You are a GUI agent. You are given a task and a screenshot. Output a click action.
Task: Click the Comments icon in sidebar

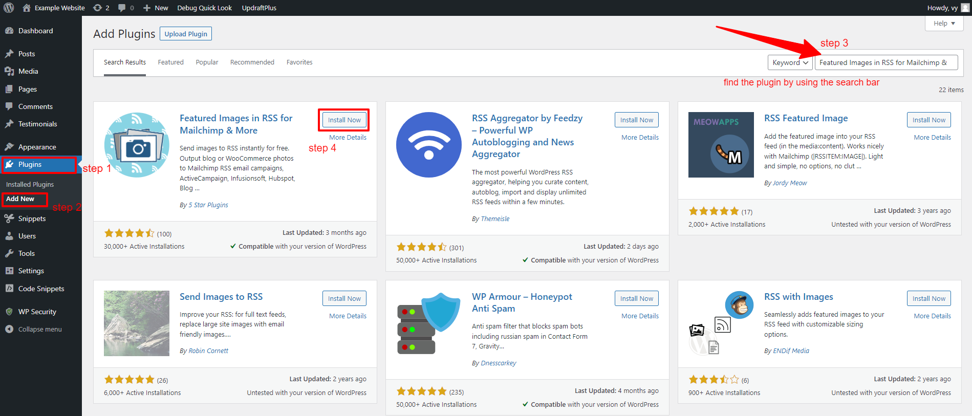pyautogui.click(x=9, y=106)
